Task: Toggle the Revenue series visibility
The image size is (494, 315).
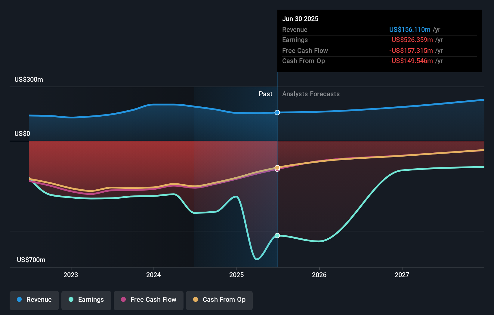Action: [34, 300]
